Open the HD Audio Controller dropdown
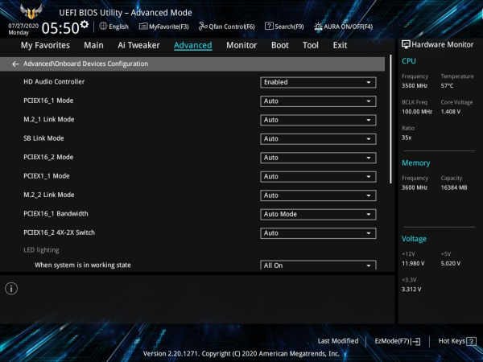The image size is (483, 362). pyautogui.click(x=318, y=82)
